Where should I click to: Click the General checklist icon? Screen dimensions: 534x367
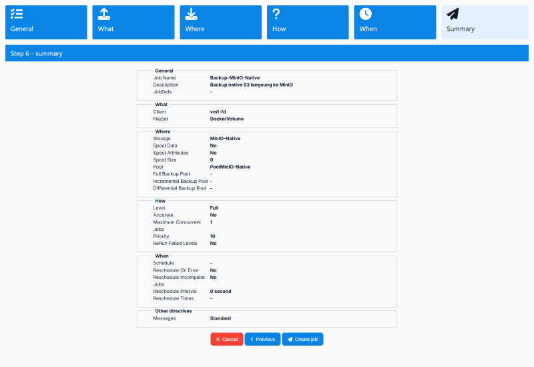[17, 14]
